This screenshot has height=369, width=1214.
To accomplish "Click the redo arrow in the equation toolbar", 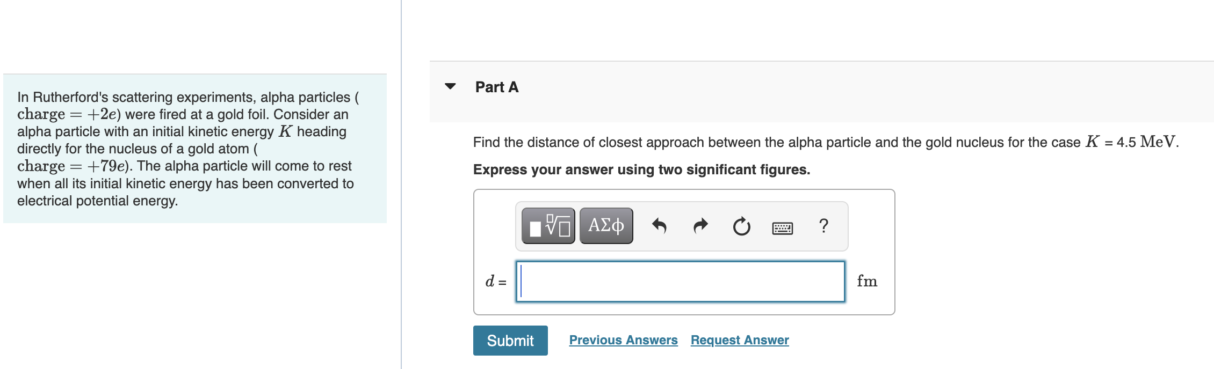I will pos(700,226).
